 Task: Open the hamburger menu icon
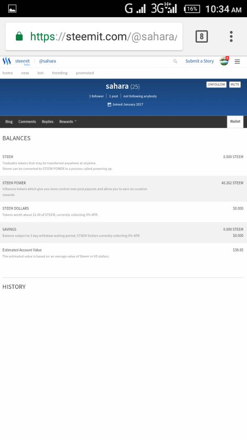click(237, 62)
